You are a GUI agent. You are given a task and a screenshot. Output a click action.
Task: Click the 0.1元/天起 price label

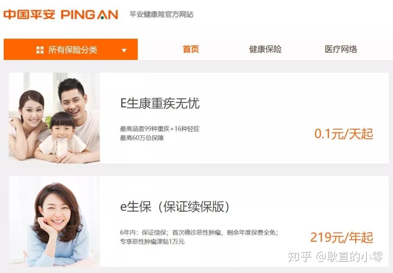(x=344, y=134)
